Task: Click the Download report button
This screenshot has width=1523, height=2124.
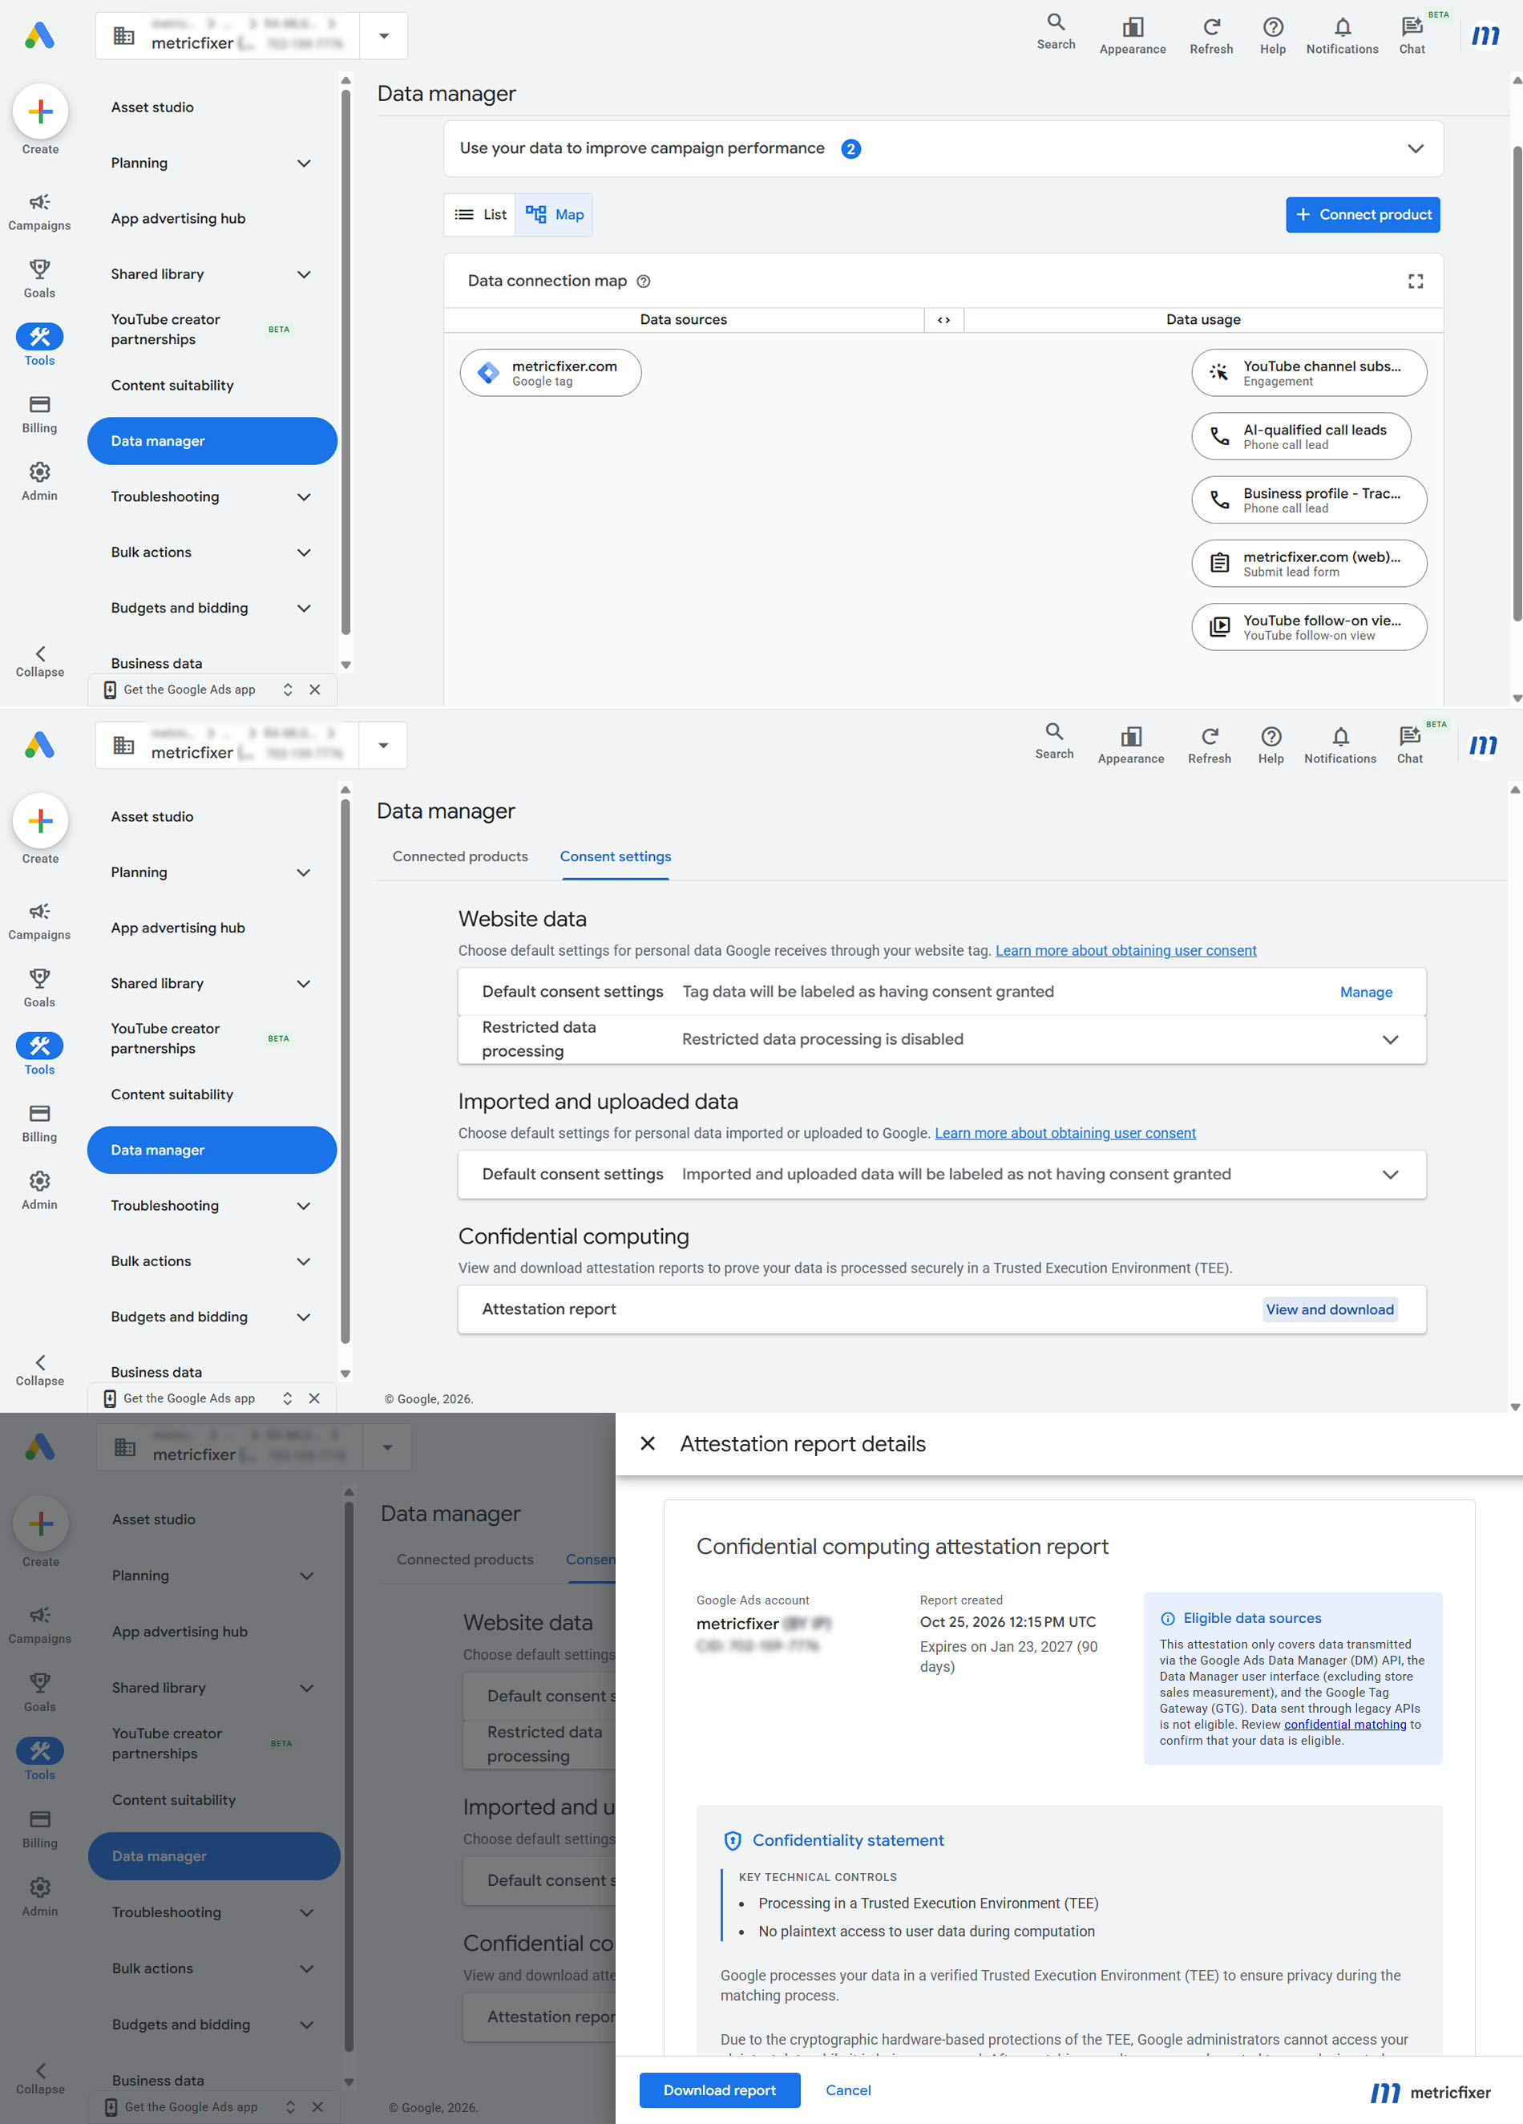Action: point(719,2090)
